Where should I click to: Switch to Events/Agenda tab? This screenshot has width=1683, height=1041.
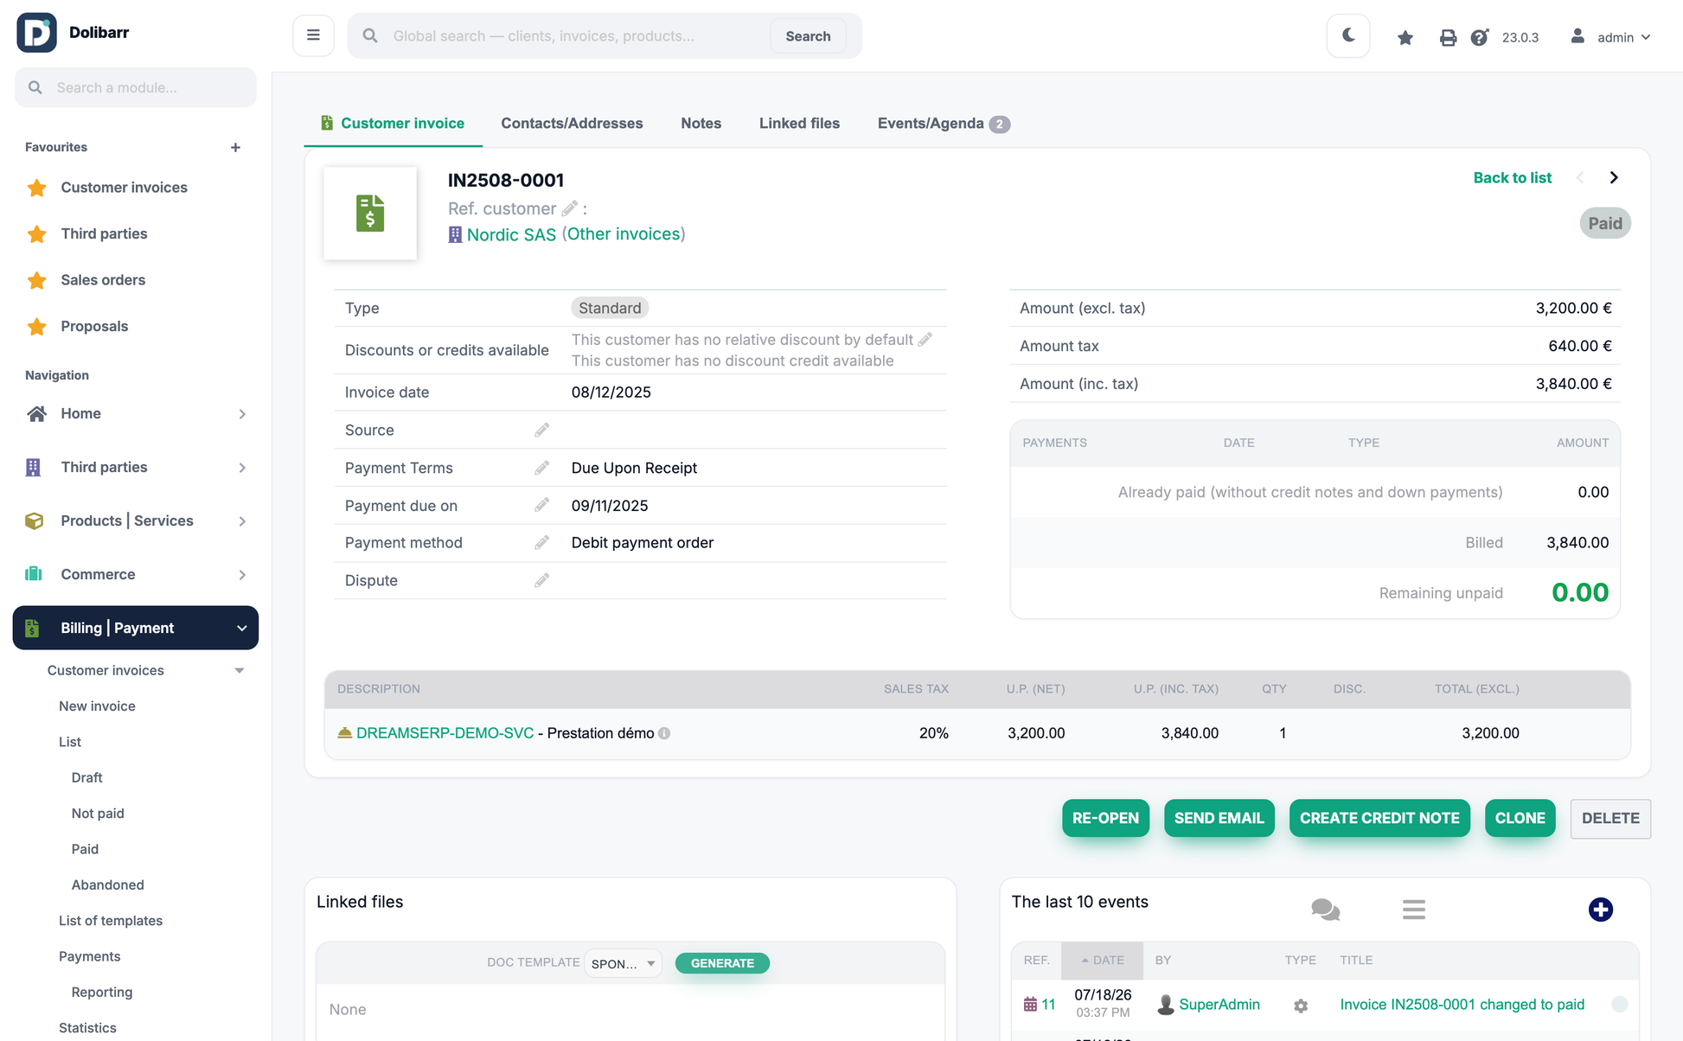pos(944,124)
